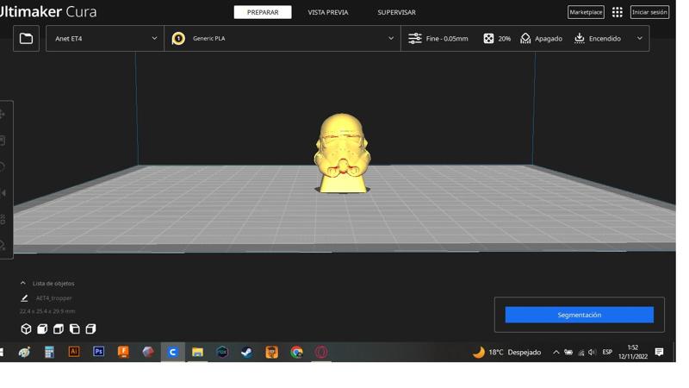Expand the print settings panel chevron
This screenshot has height=388, width=689.
pos(639,39)
